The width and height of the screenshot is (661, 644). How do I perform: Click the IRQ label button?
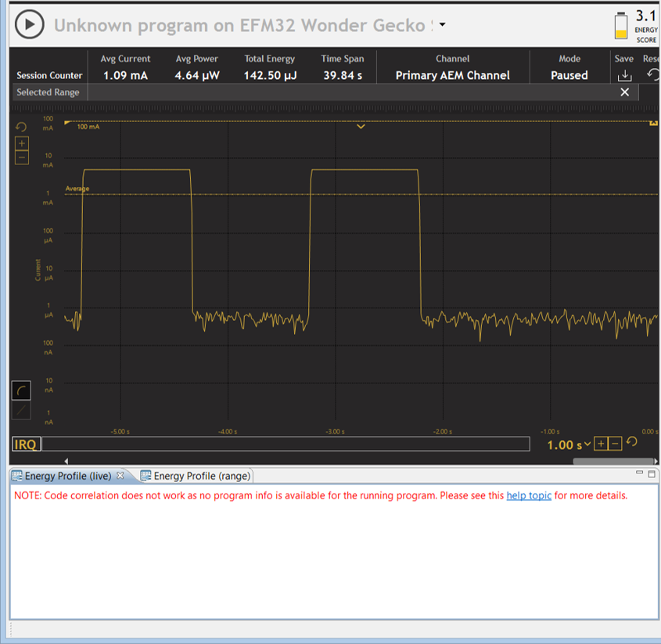[26, 444]
